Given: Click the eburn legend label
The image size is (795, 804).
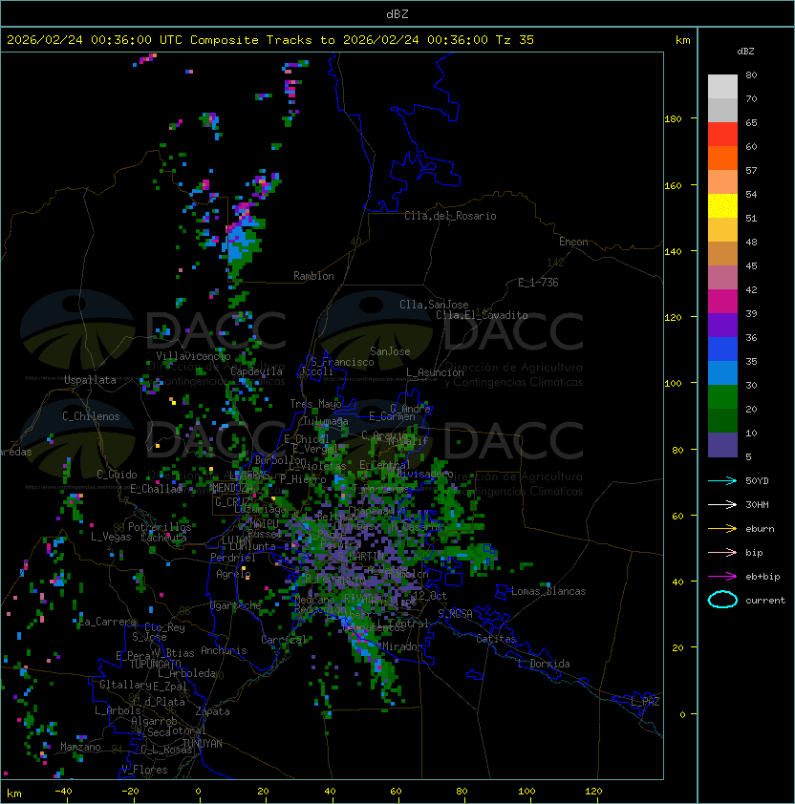Looking at the screenshot, I should (x=760, y=529).
